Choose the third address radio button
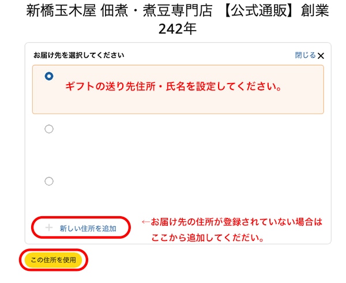346x283 pixels. coord(49,181)
